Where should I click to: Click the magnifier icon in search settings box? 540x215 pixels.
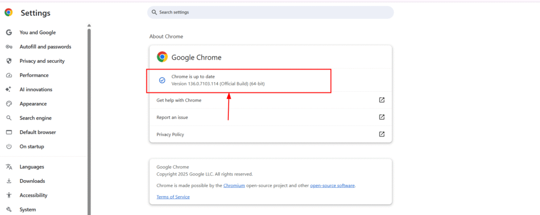pyautogui.click(x=155, y=13)
